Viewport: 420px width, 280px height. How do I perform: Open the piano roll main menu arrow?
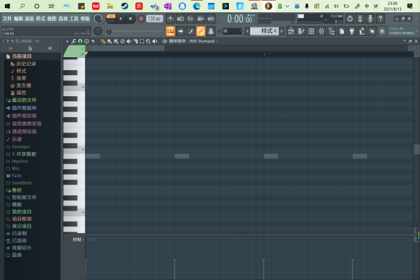click(x=67, y=41)
